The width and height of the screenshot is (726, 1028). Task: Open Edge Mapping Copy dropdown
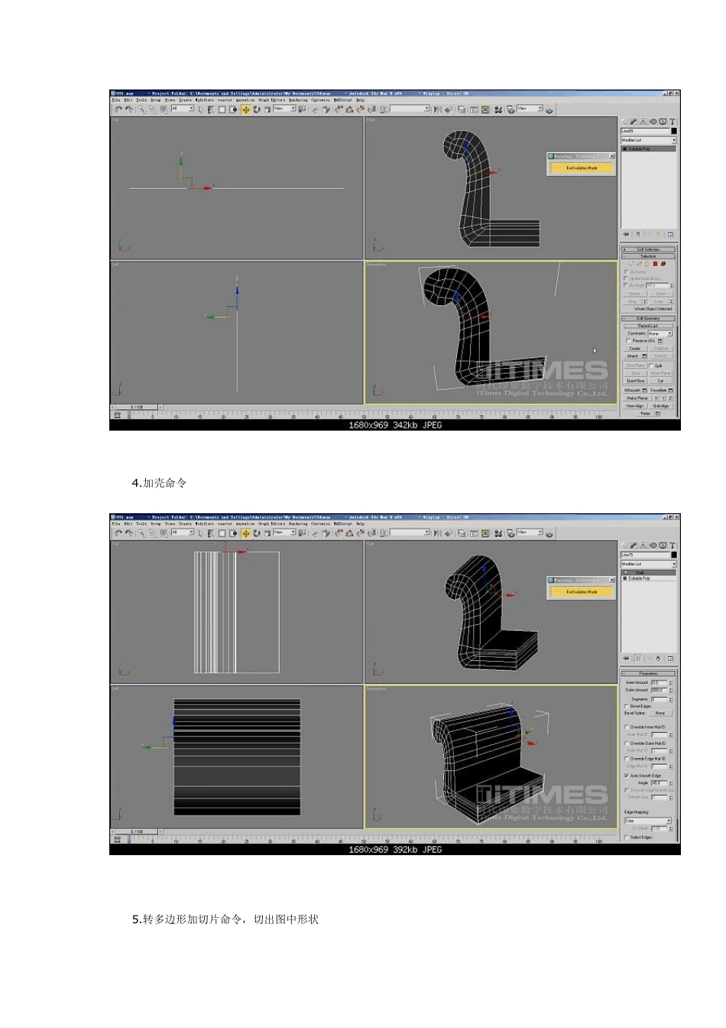648,821
